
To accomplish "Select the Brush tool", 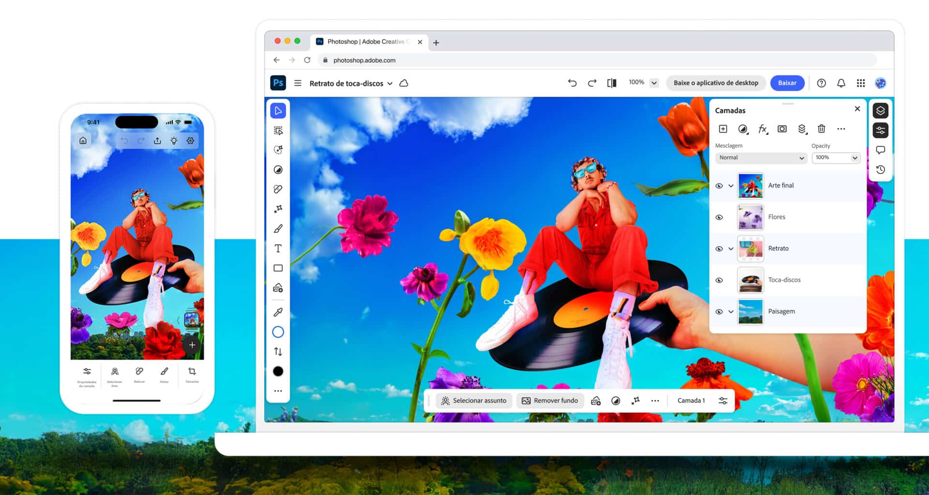I will [x=278, y=229].
